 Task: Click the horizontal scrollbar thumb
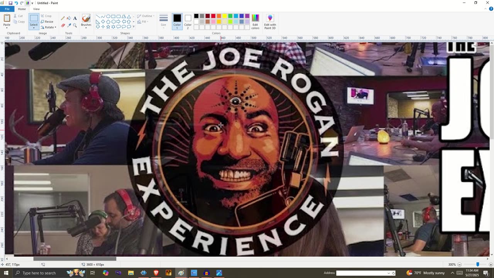pos(75,259)
